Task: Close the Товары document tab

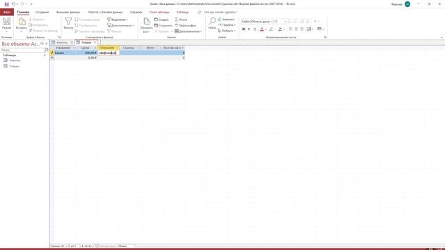Action: [x=95, y=42]
